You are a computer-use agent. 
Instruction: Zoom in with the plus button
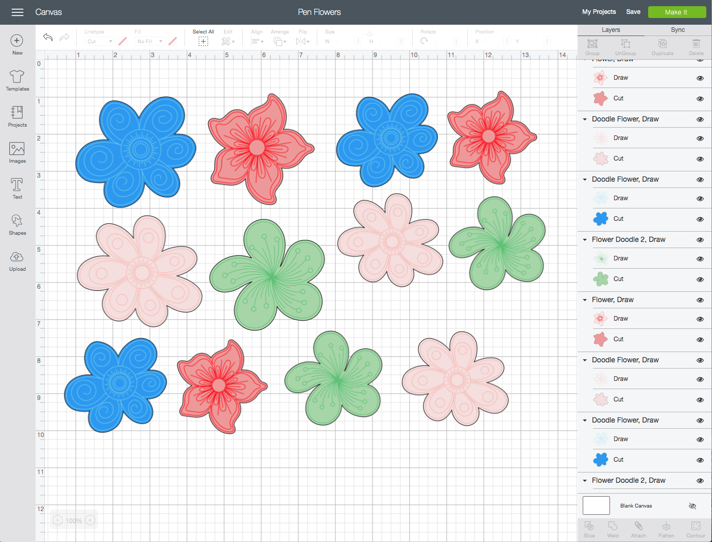click(x=90, y=520)
